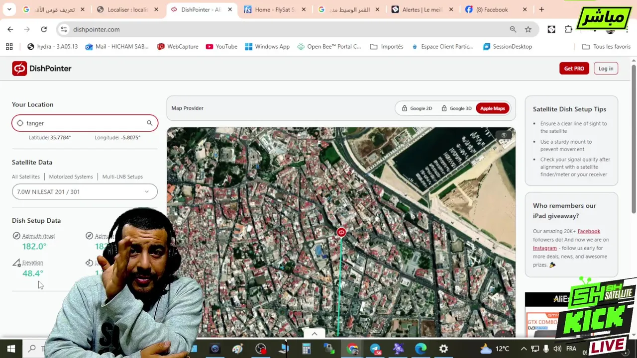The image size is (637, 358).
Task: Select Google 2D map provider
Action: click(417, 108)
